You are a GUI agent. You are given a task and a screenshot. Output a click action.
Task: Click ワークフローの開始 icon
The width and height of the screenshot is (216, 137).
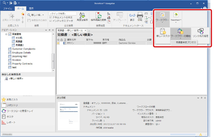tap(180, 33)
